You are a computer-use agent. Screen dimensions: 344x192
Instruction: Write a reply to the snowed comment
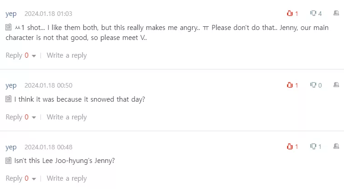[x=66, y=117]
